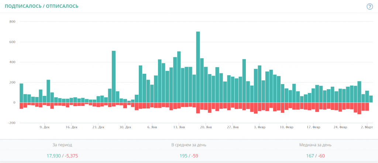
Task: Click the subscribed total 17,930
Action: (54, 156)
